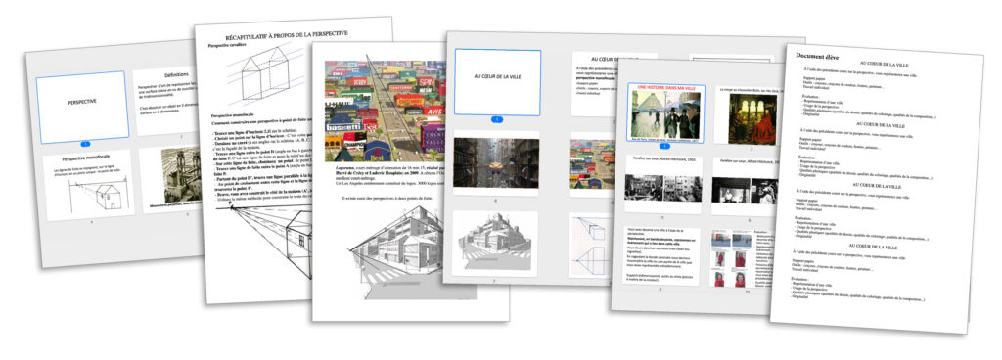
Task: Select the highlighted AU CŒUR DE LA VILLE slide
Action: click(x=497, y=82)
